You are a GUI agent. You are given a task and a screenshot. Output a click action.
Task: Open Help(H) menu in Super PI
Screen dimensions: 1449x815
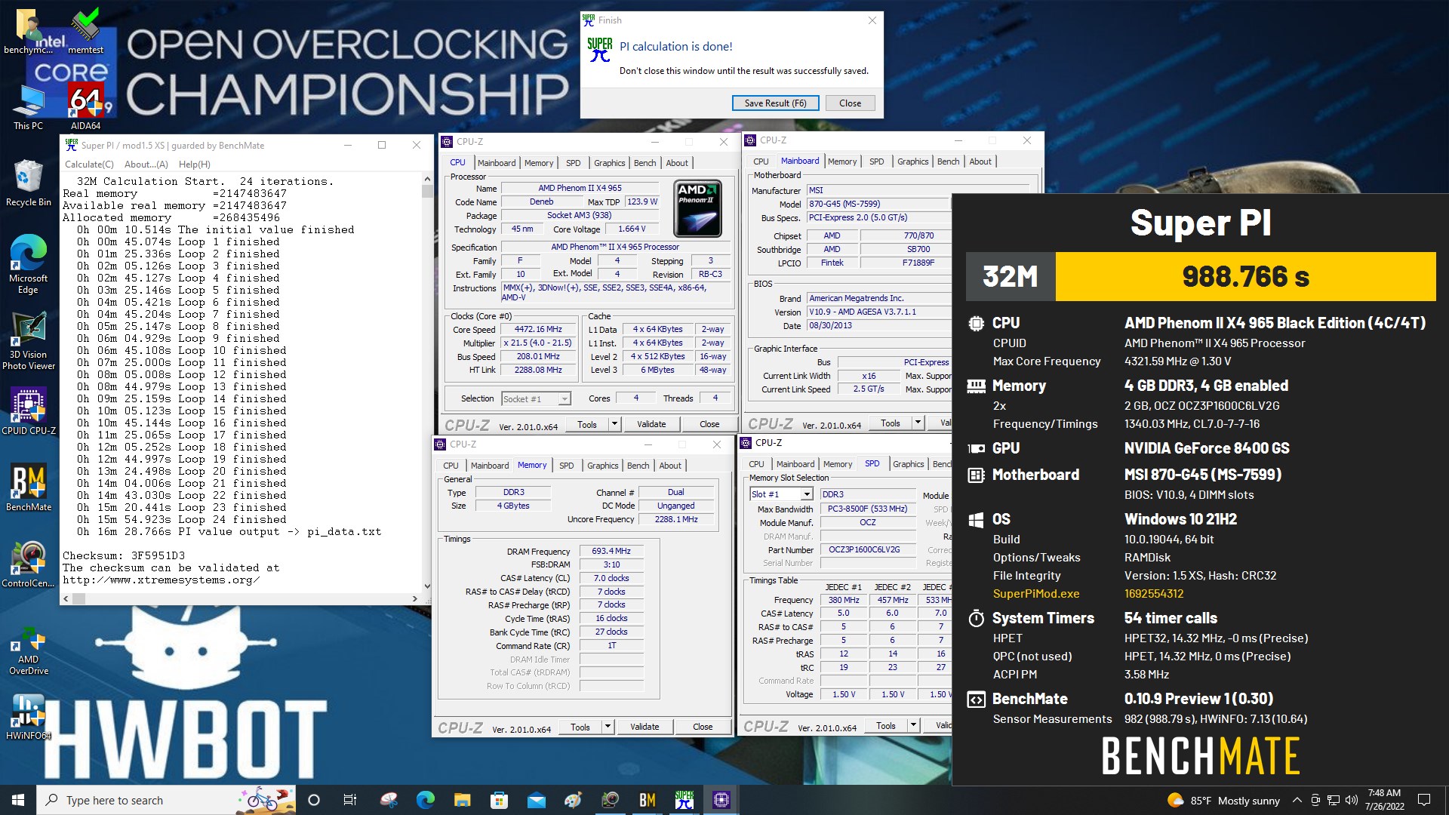[195, 164]
